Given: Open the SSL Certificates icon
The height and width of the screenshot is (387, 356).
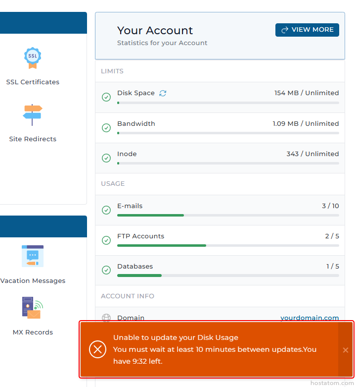Looking at the screenshot, I should pyautogui.click(x=33, y=58).
